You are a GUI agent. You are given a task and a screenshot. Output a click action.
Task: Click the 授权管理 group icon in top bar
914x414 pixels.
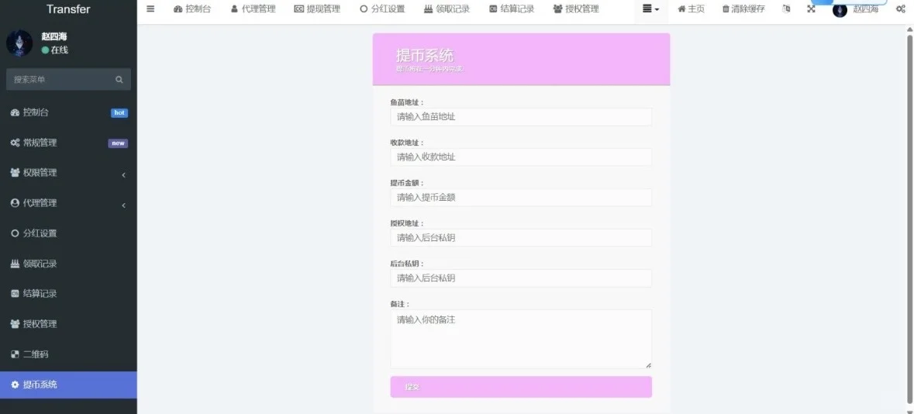pos(558,9)
